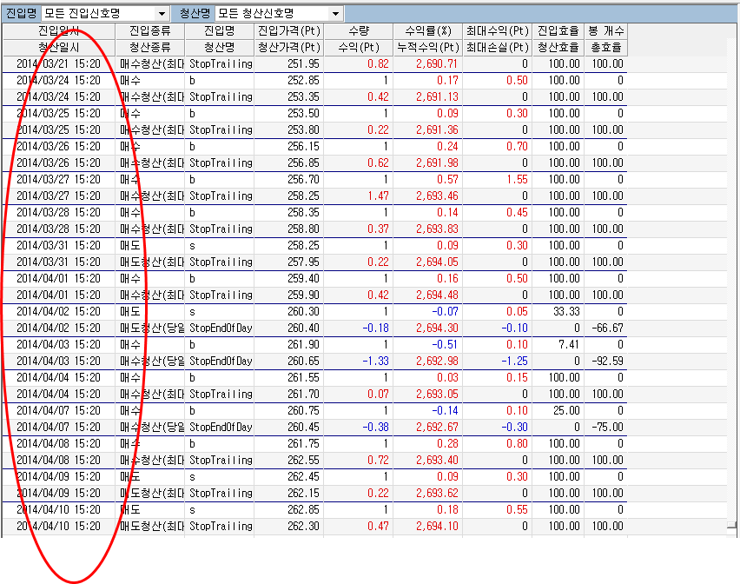Click the 총효율 column header
This screenshot has width=740, height=584.
605,48
